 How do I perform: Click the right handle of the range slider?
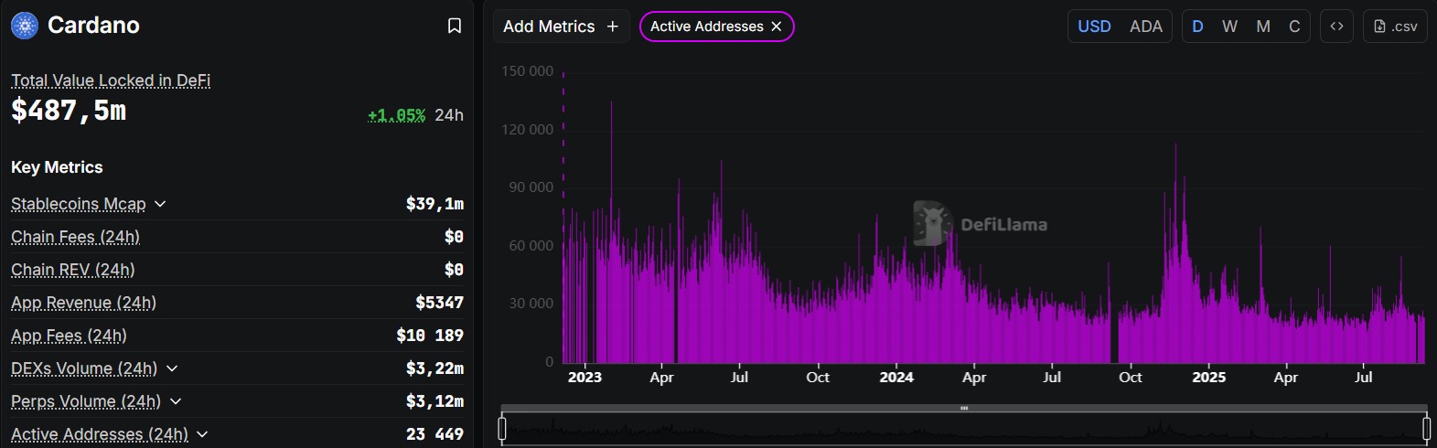pos(1426,428)
